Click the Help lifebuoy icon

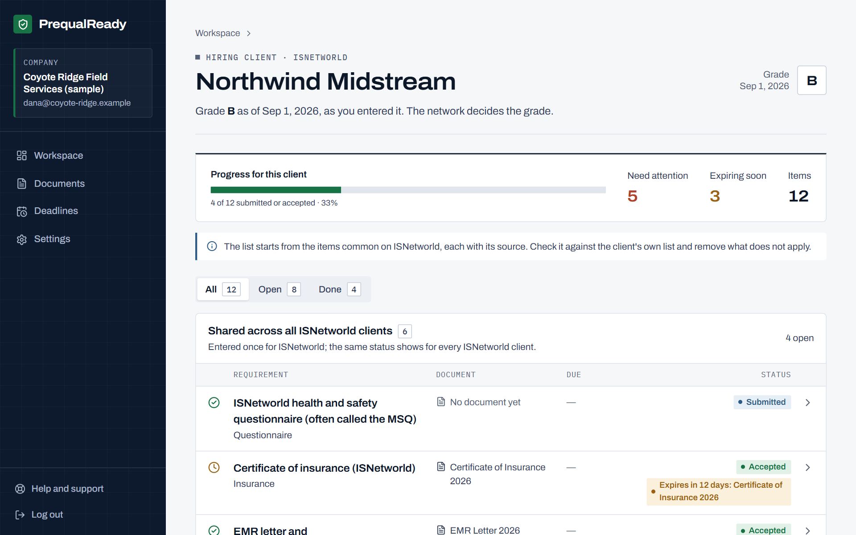pos(20,489)
